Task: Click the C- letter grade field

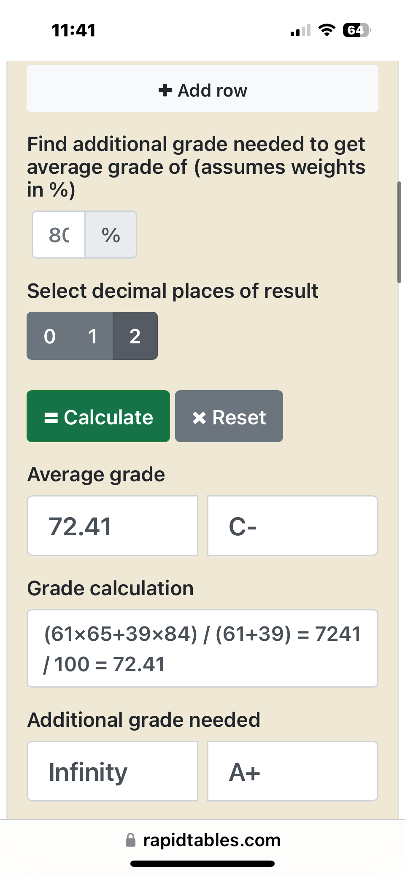Action: [x=292, y=526]
